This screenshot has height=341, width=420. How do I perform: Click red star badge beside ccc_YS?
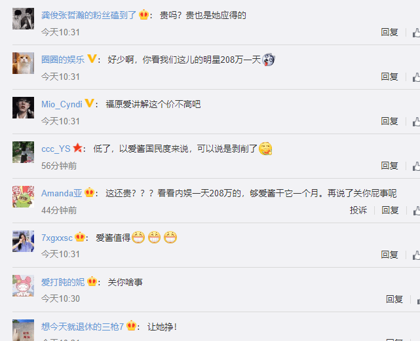point(77,147)
